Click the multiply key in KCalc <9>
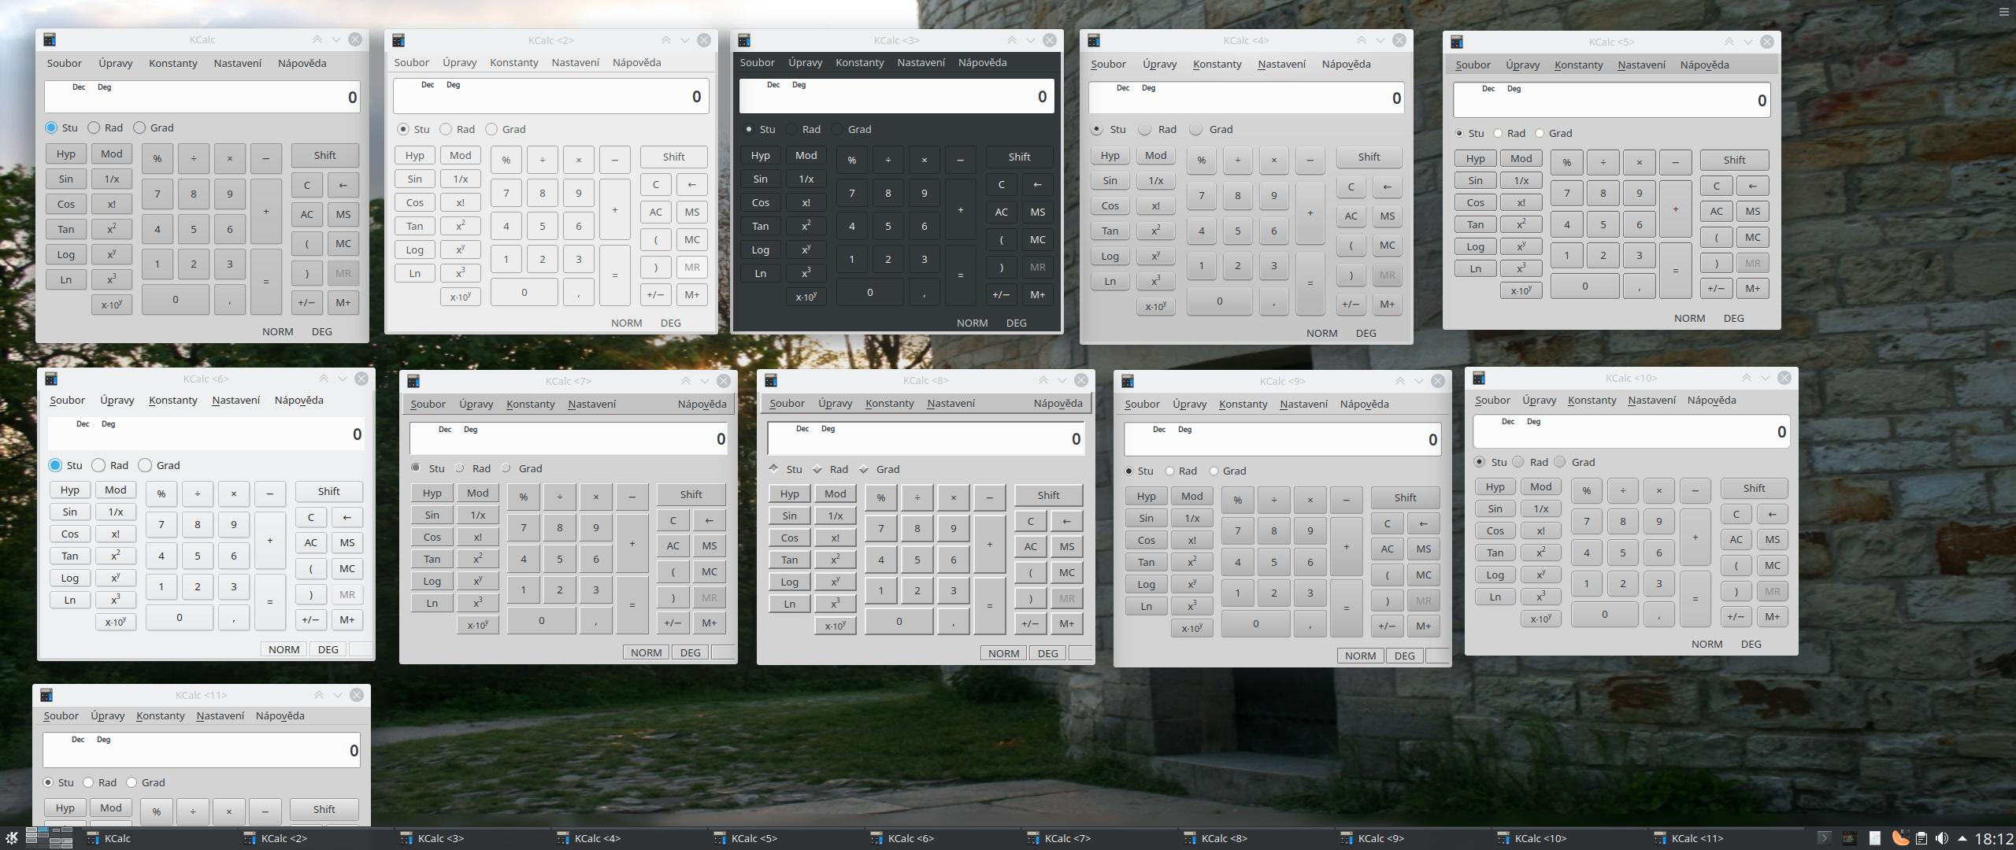2016x850 pixels. [x=1310, y=500]
